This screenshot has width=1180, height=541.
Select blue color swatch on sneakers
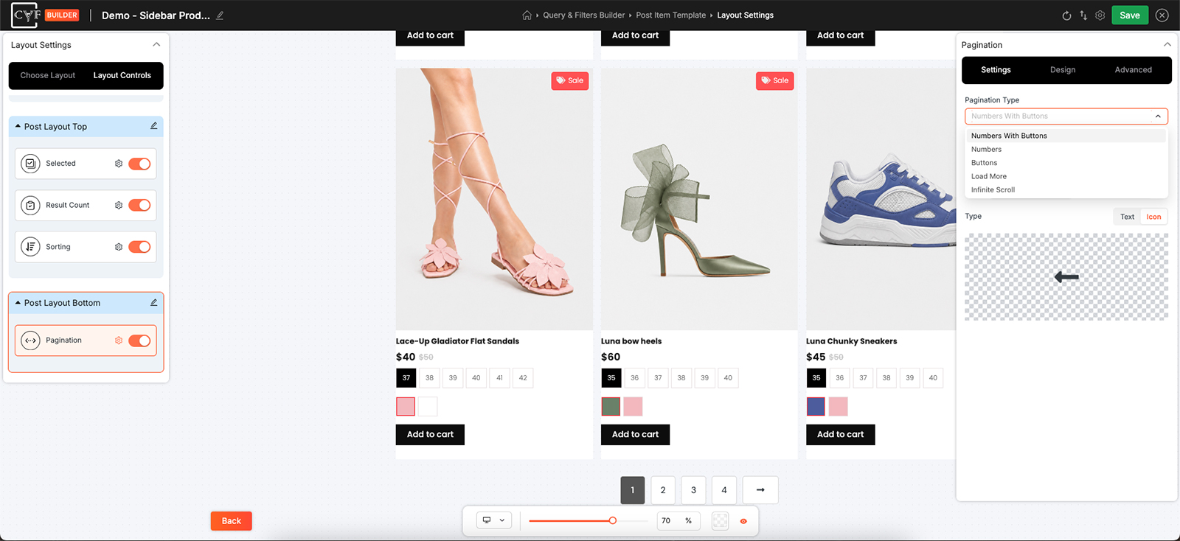tap(816, 407)
